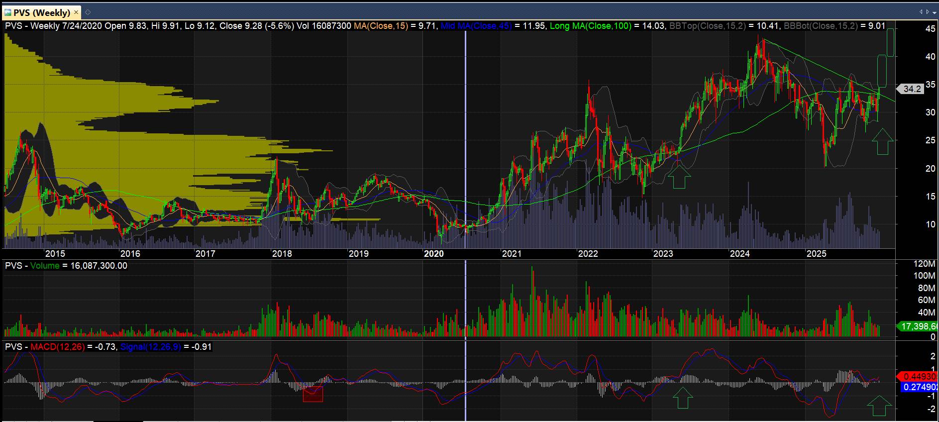Close the PVS (Weekly) chart tab

(76, 12)
